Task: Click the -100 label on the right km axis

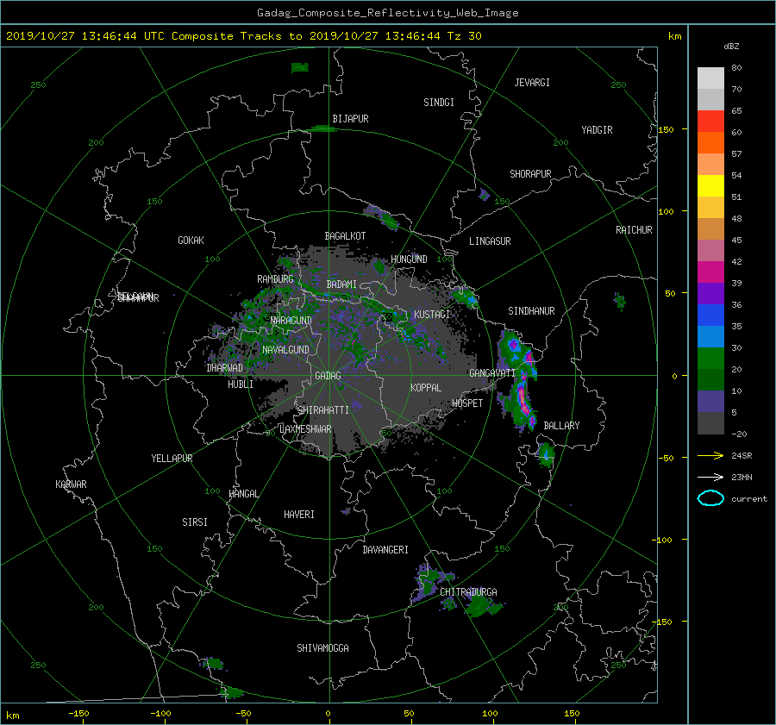Action: click(x=664, y=540)
